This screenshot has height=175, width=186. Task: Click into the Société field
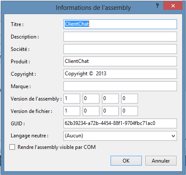[x=120, y=49]
